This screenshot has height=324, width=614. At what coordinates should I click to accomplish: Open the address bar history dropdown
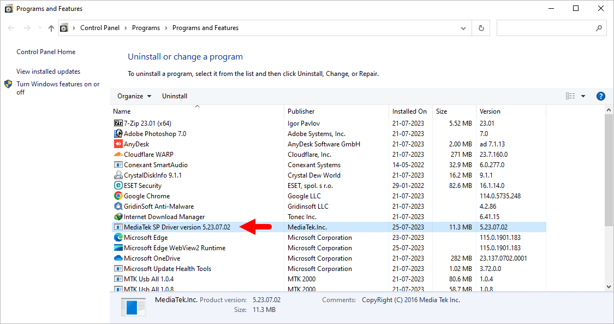[463, 27]
